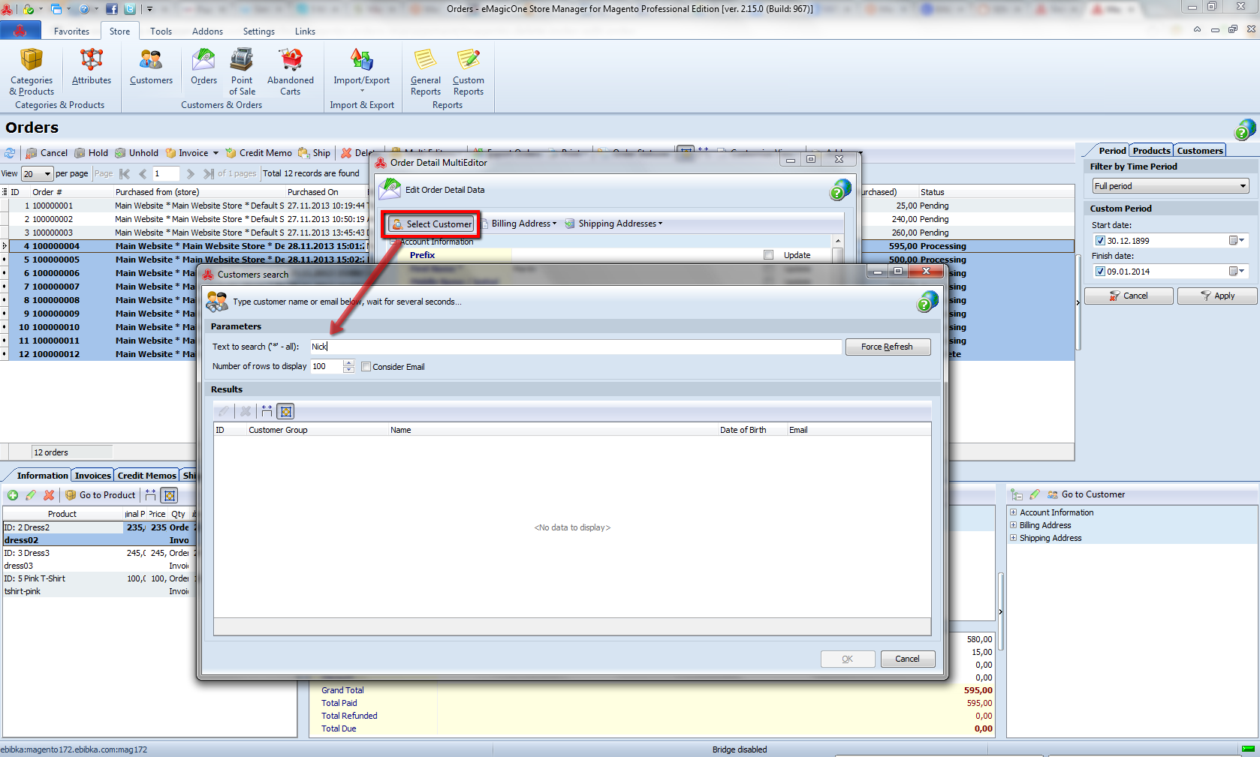Click Go to Customer button
Image resolution: width=1260 pixels, height=757 pixels.
click(1087, 494)
